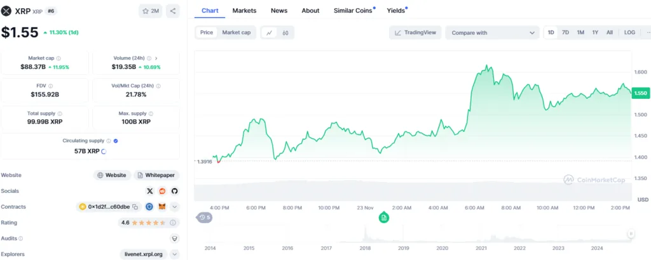Switch to the Similar Coins tab
Image resolution: width=651 pixels, height=260 pixels.
click(x=353, y=11)
